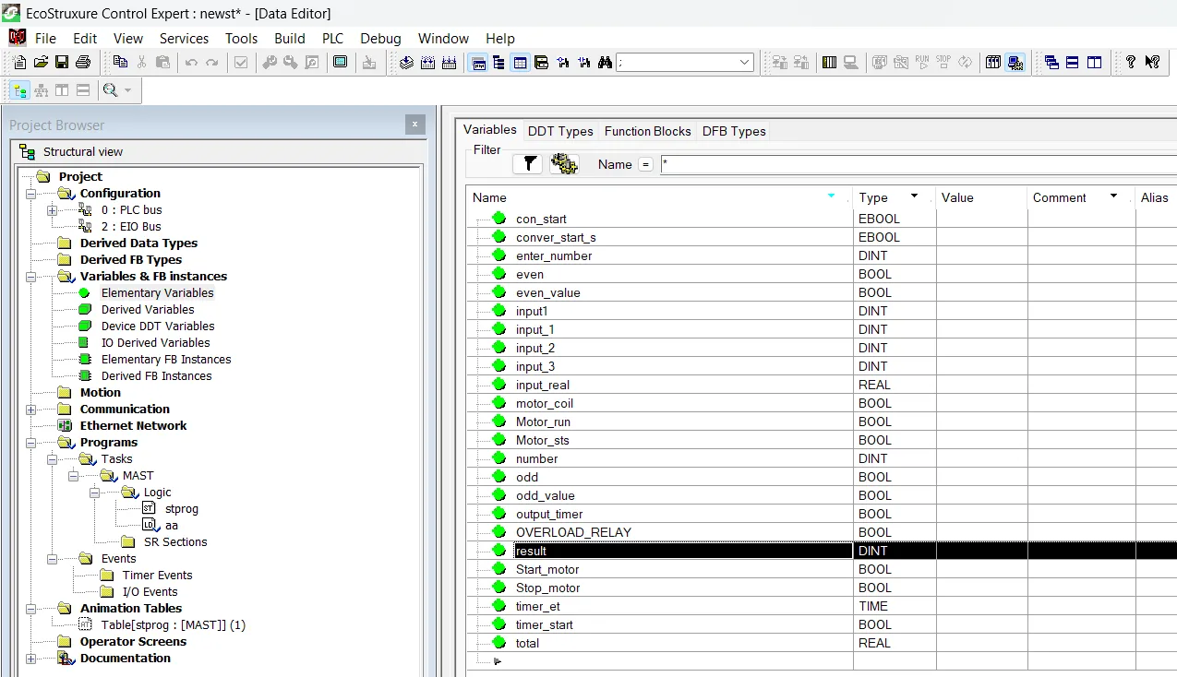Open the search text combo box dropdown
The height and width of the screenshot is (677, 1177).
tap(745, 63)
